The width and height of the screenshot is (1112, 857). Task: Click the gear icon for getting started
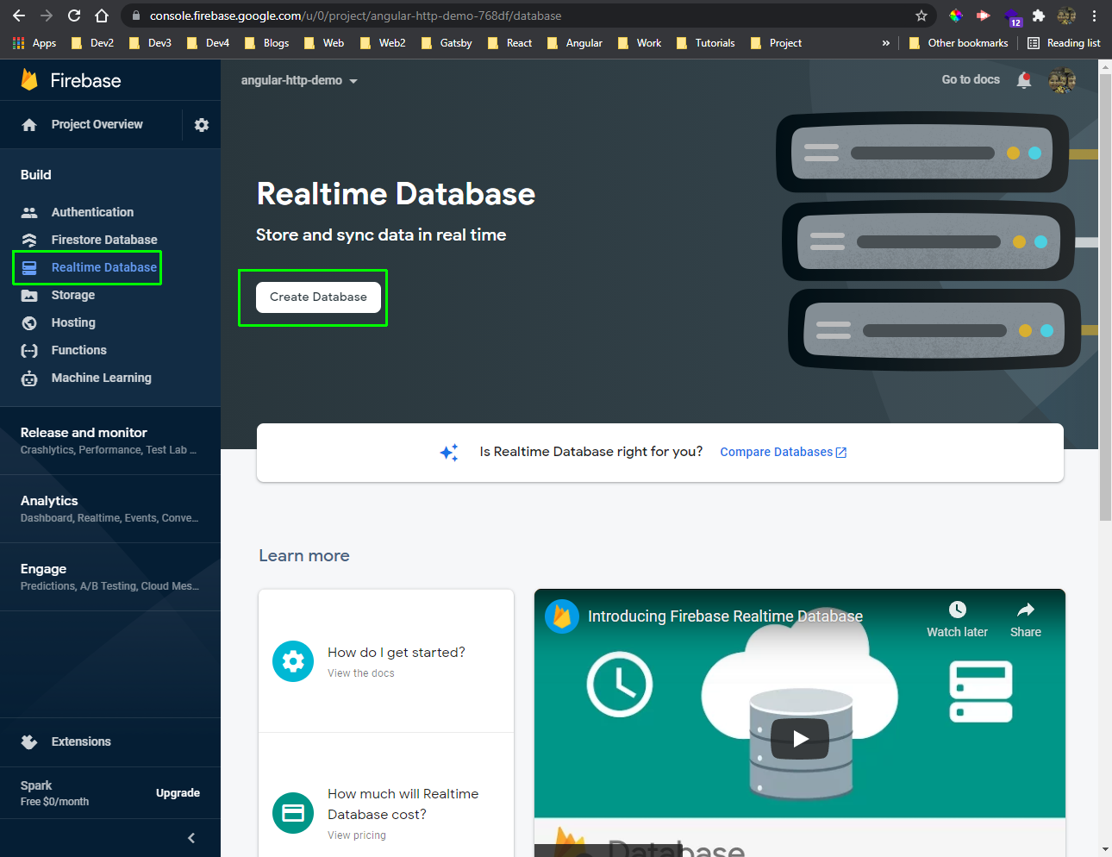[293, 661]
